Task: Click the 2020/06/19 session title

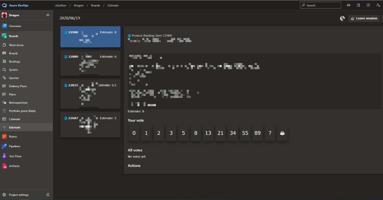Action: pos(70,18)
